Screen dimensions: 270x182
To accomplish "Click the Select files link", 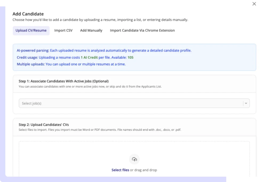I will point(120,170).
